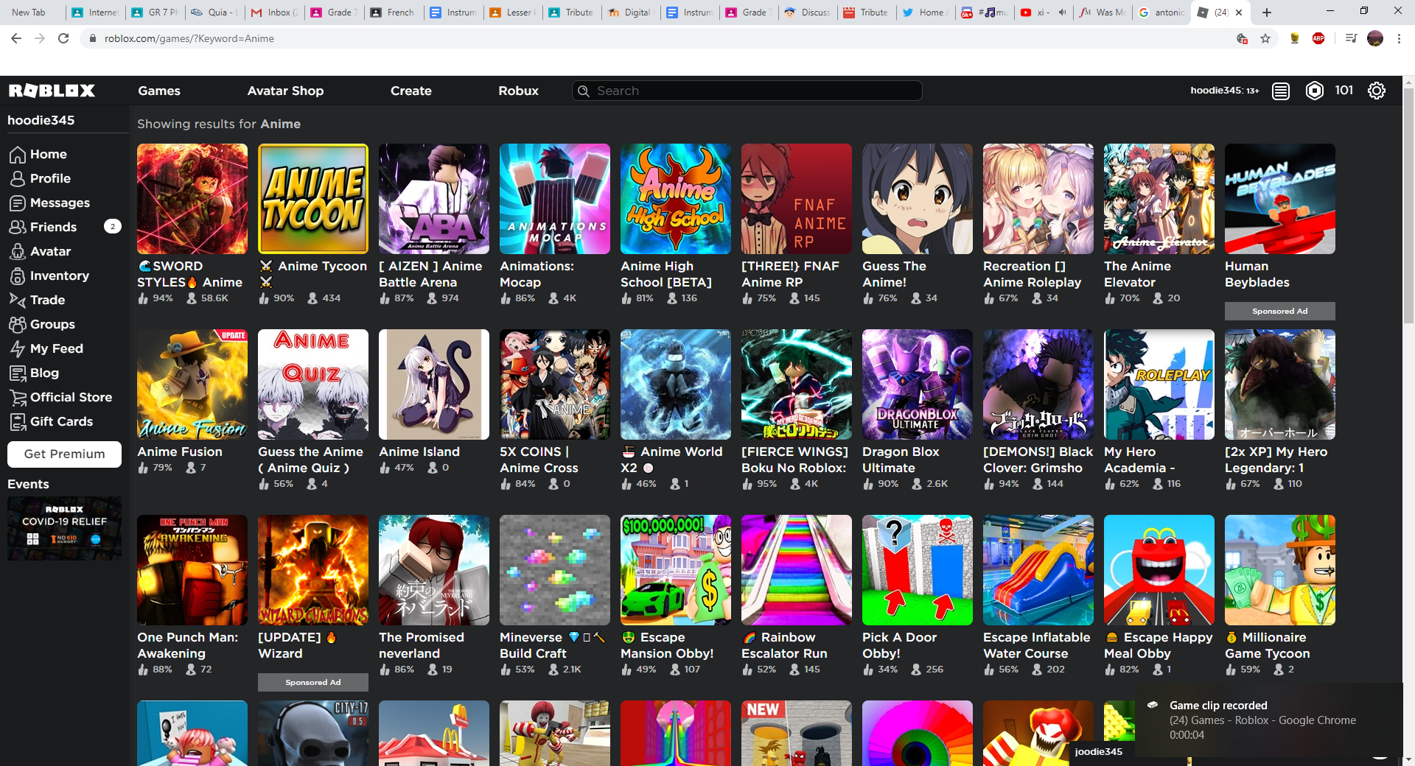The height and width of the screenshot is (766, 1415).
Task: Reload the page with the refresh icon
Action: (63, 38)
